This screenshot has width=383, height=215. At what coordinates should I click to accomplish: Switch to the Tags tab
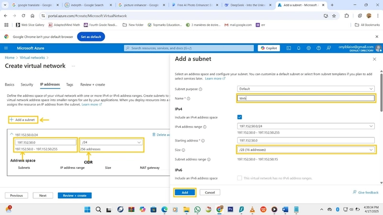point(69,85)
